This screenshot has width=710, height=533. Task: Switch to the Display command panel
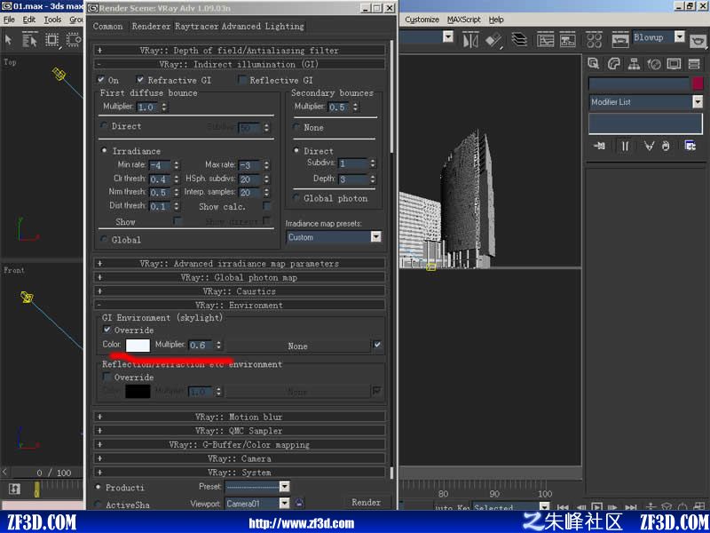674,64
